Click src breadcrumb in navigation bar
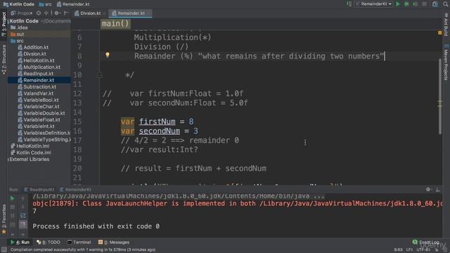The height and width of the screenshot is (253, 450). click(45, 4)
